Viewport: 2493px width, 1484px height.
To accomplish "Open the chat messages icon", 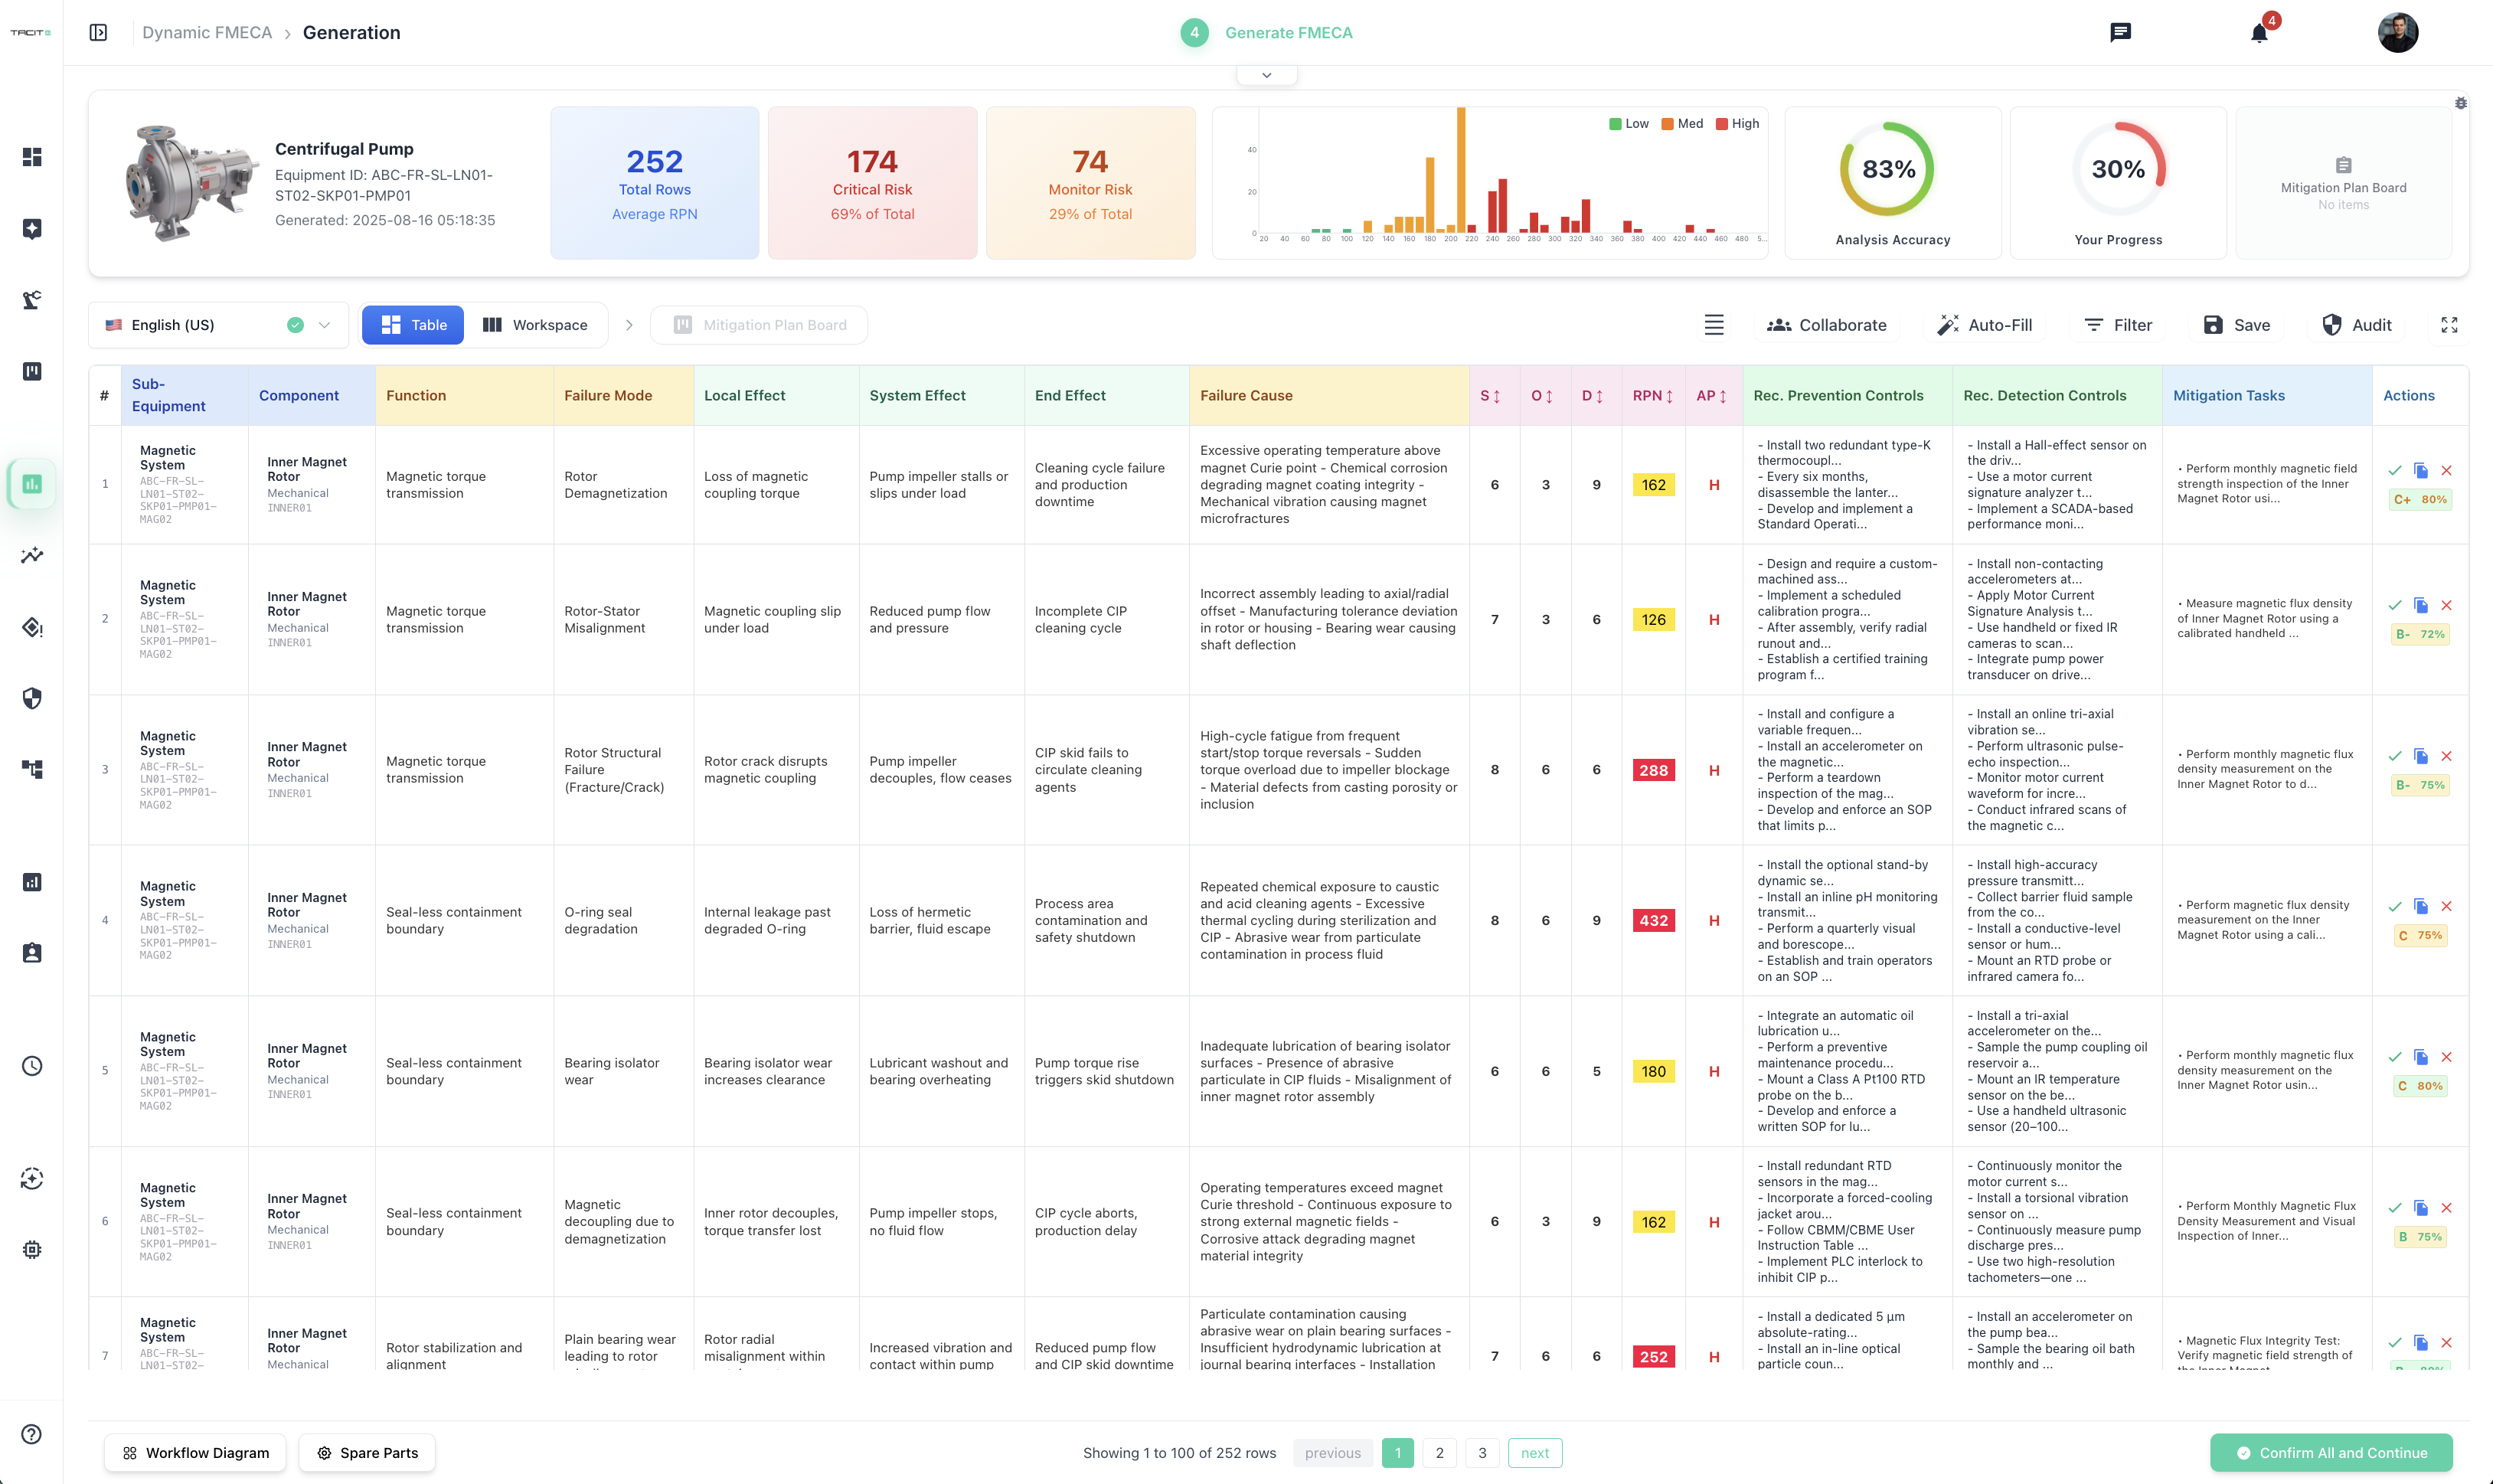I will (x=2120, y=33).
